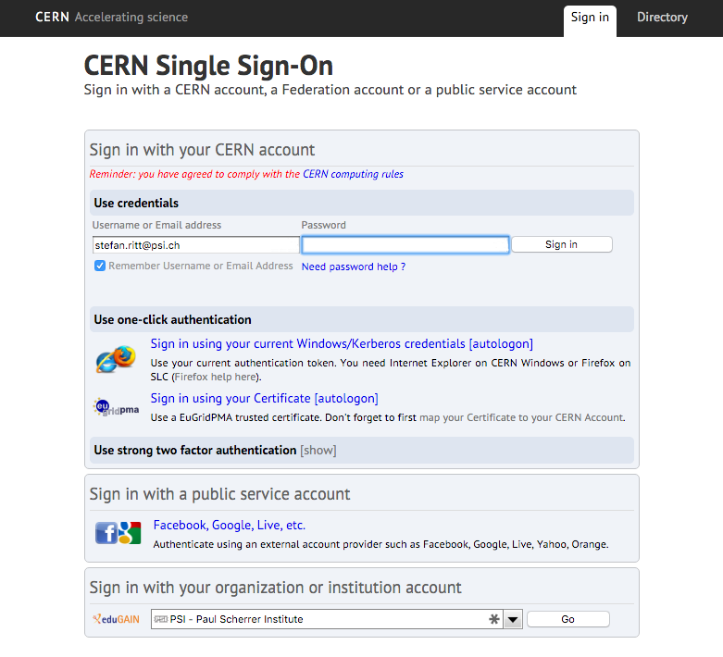
Task: Open the Directory tab
Action: pyautogui.click(x=662, y=17)
